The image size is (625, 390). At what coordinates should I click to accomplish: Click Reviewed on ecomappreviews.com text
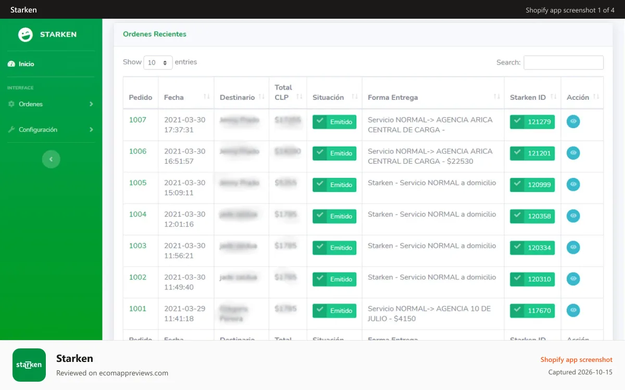tap(112, 373)
